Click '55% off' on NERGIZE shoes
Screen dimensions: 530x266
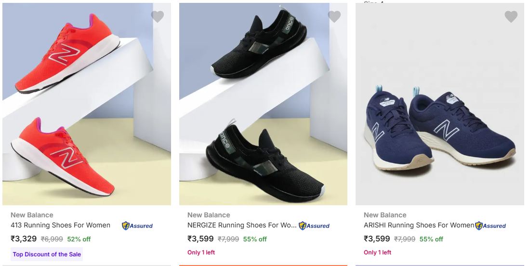tap(255, 239)
